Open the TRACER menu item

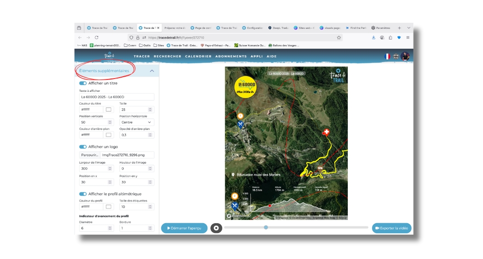[x=142, y=56]
